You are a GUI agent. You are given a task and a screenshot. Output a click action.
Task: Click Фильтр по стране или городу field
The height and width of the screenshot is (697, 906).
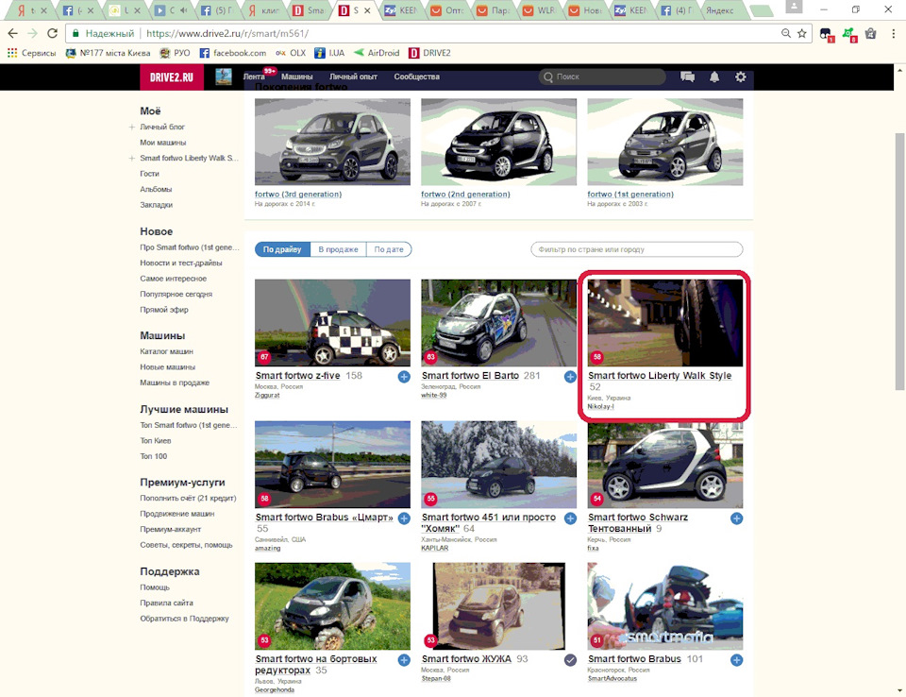(x=637, y=249)
